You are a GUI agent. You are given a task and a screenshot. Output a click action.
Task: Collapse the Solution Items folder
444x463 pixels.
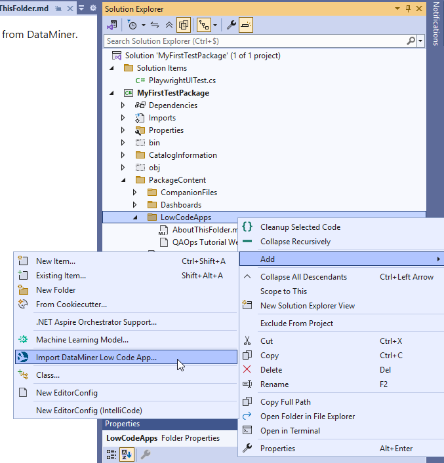tap(111, 68)
